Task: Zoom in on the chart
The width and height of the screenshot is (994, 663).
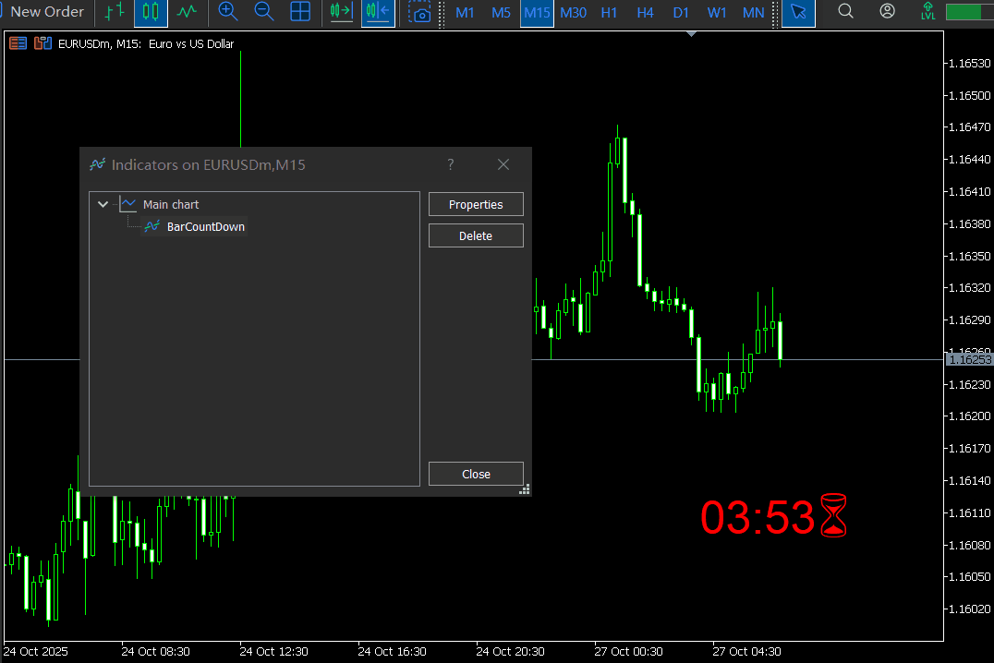Action: click(x=226, y=13)
